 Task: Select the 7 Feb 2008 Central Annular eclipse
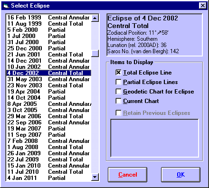pyautogui.click(x=48, y=141)
